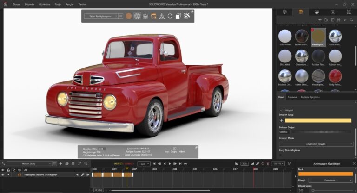Select the Body Paint red appearance
357x193 pixels.
tap(335, 76)
